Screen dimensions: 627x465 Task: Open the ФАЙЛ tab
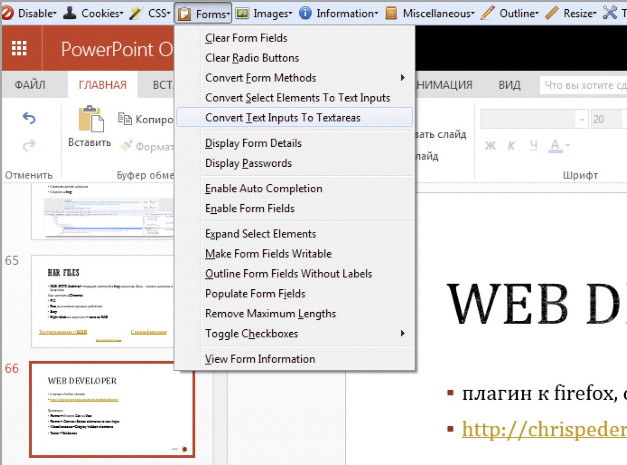30,85
